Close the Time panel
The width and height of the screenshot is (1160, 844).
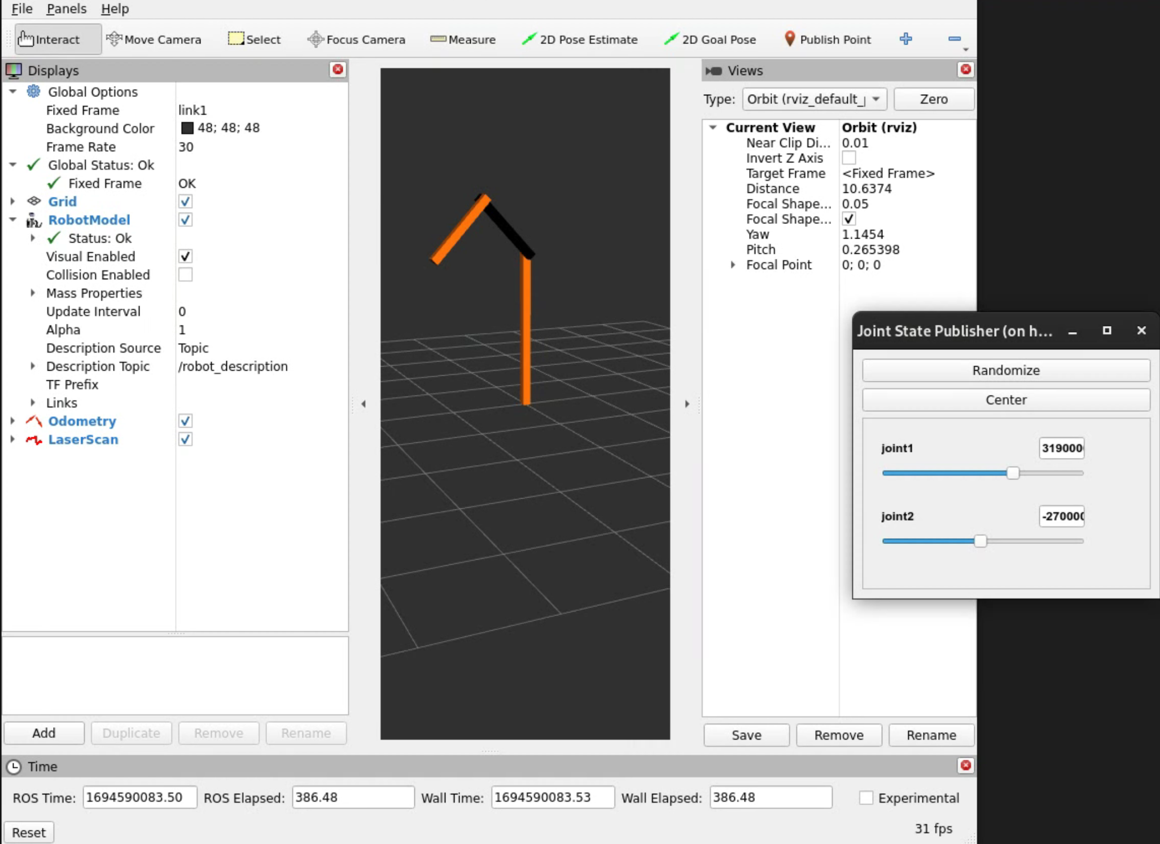pos(966,766)
